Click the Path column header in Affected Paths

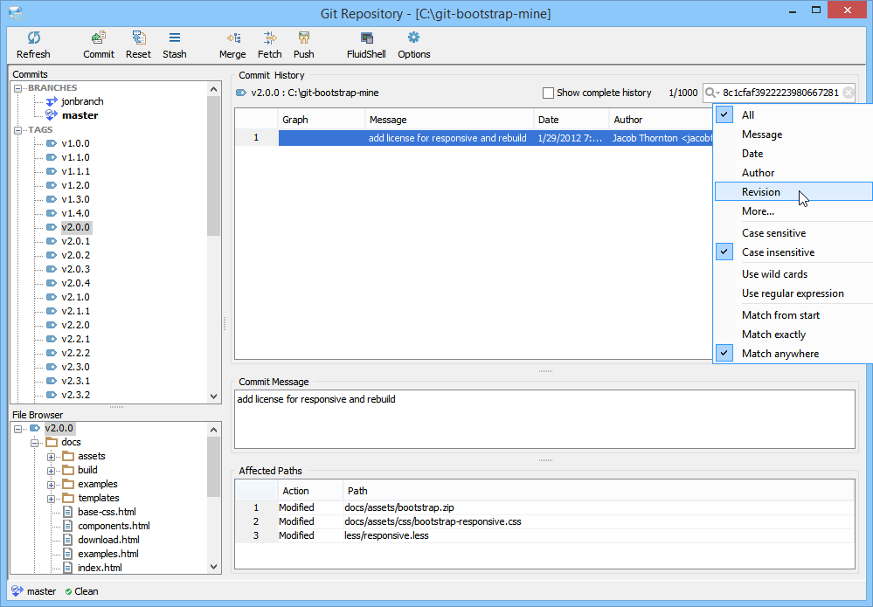click(x=599, y=491)
